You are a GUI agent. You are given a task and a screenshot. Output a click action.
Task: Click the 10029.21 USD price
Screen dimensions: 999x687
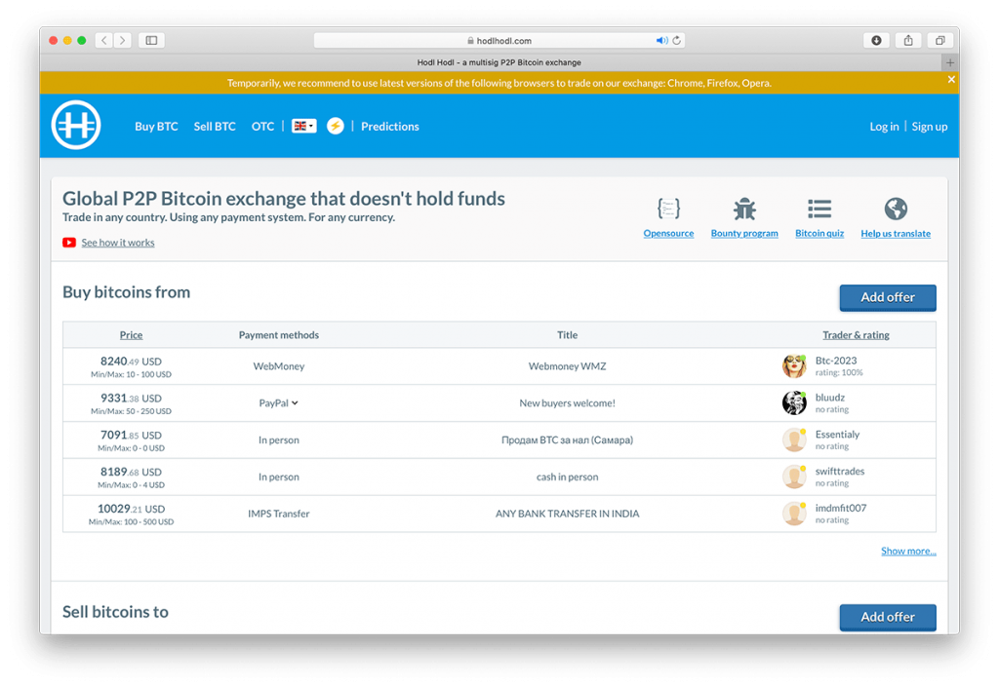point(132,509)
